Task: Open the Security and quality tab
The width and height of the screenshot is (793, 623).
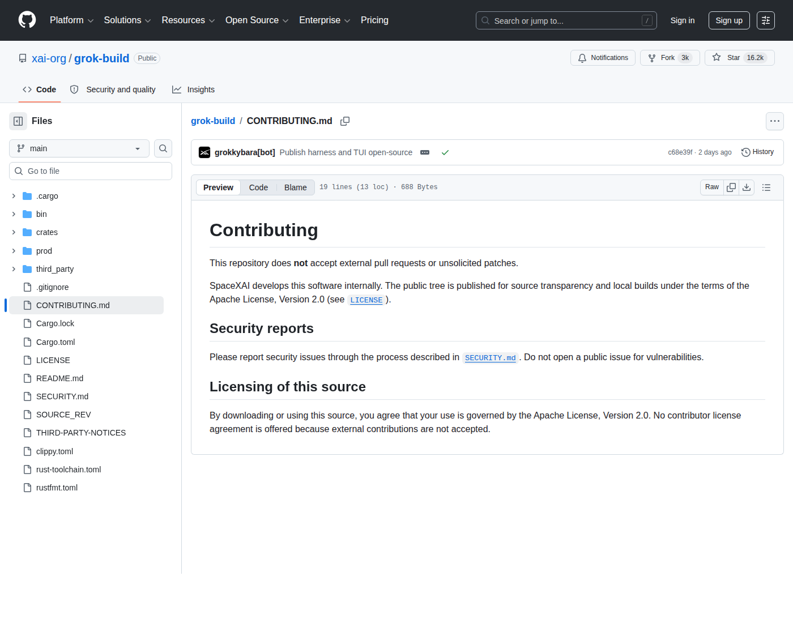Action: point(113,89)
